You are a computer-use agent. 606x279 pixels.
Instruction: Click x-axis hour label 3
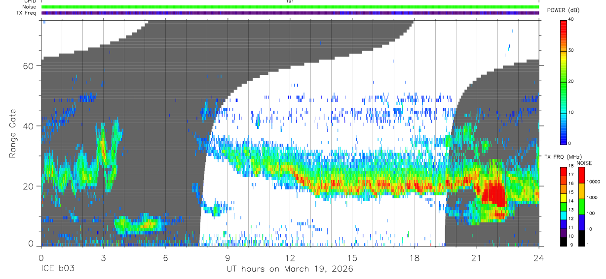[103, 258]
